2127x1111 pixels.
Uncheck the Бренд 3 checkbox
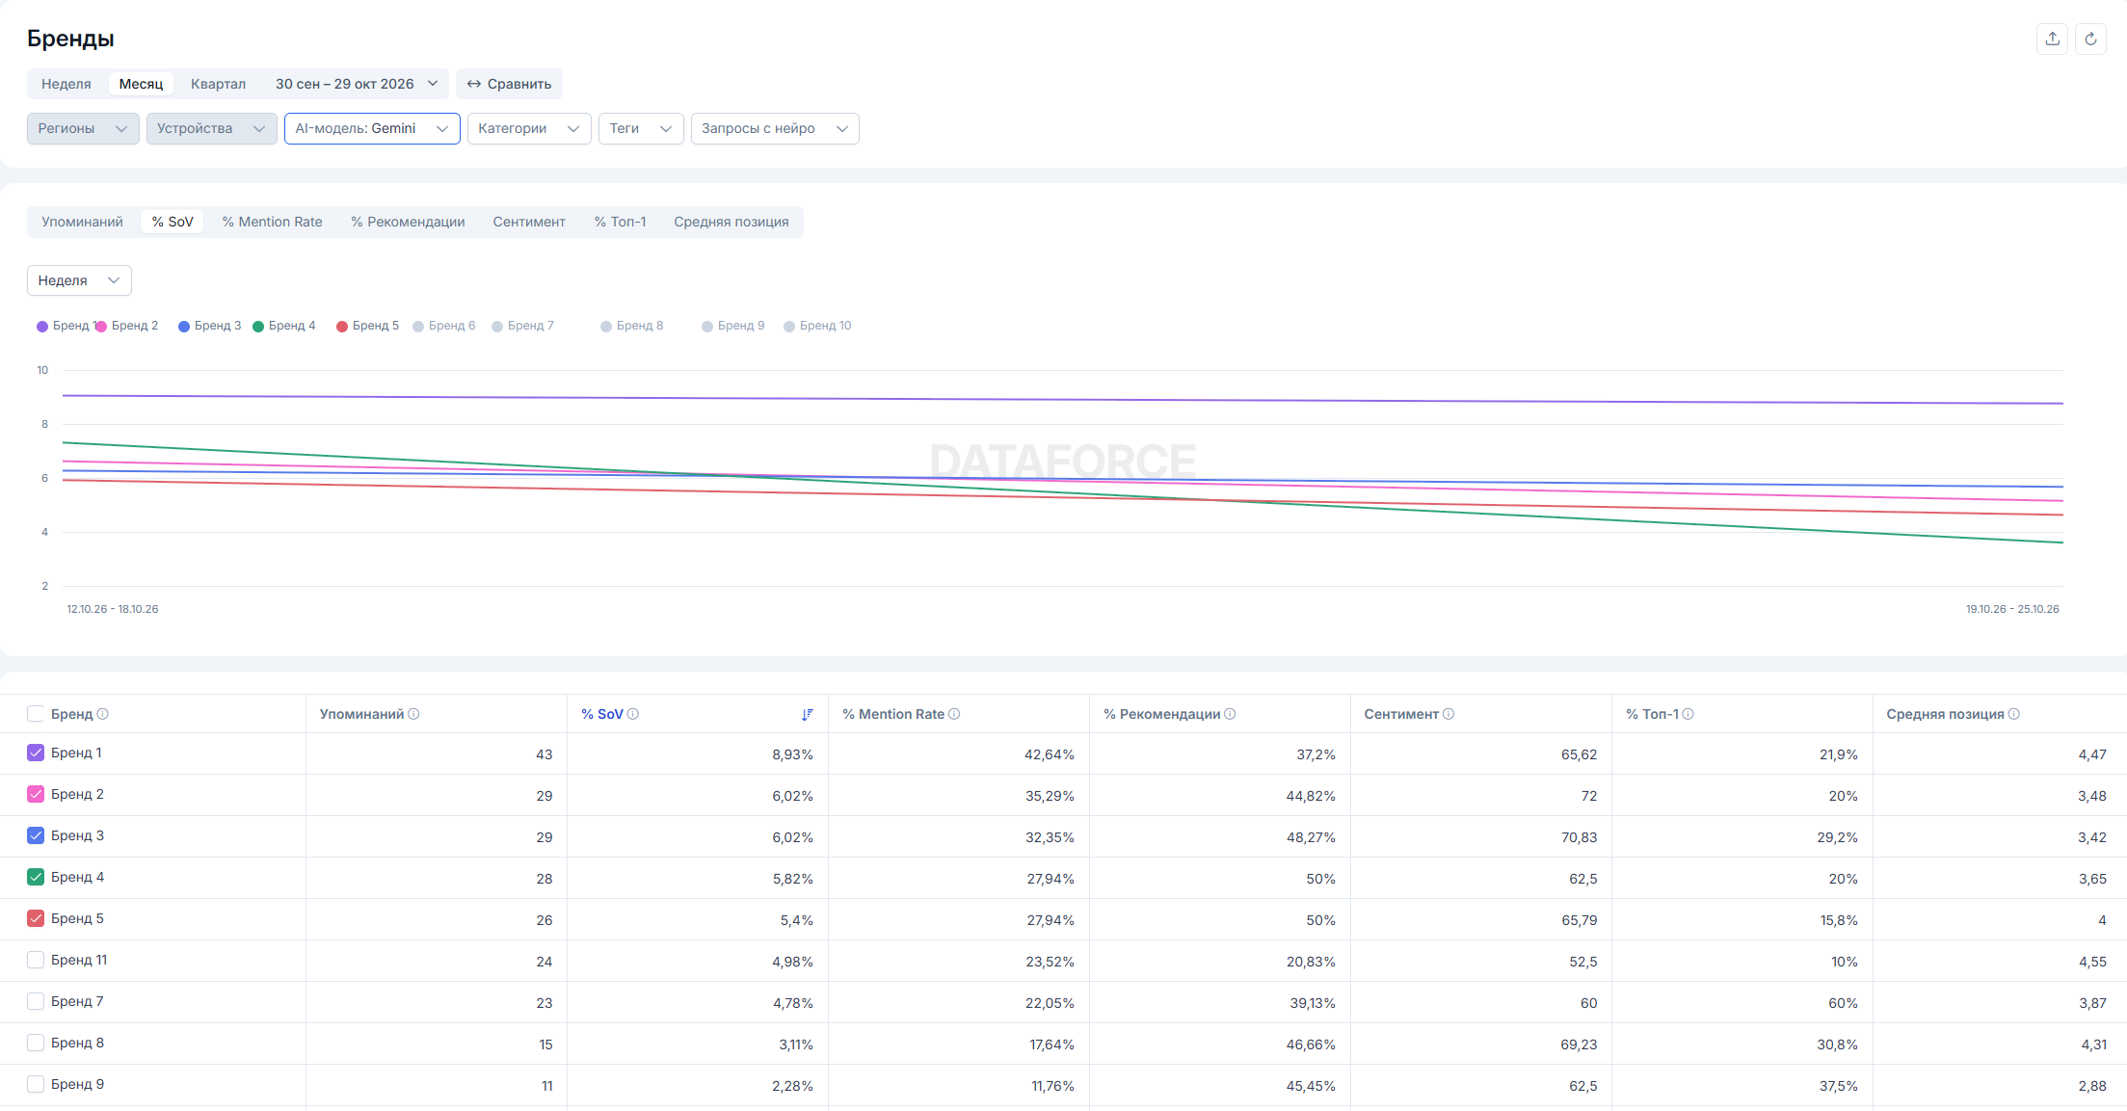click(x=36, y=835)
